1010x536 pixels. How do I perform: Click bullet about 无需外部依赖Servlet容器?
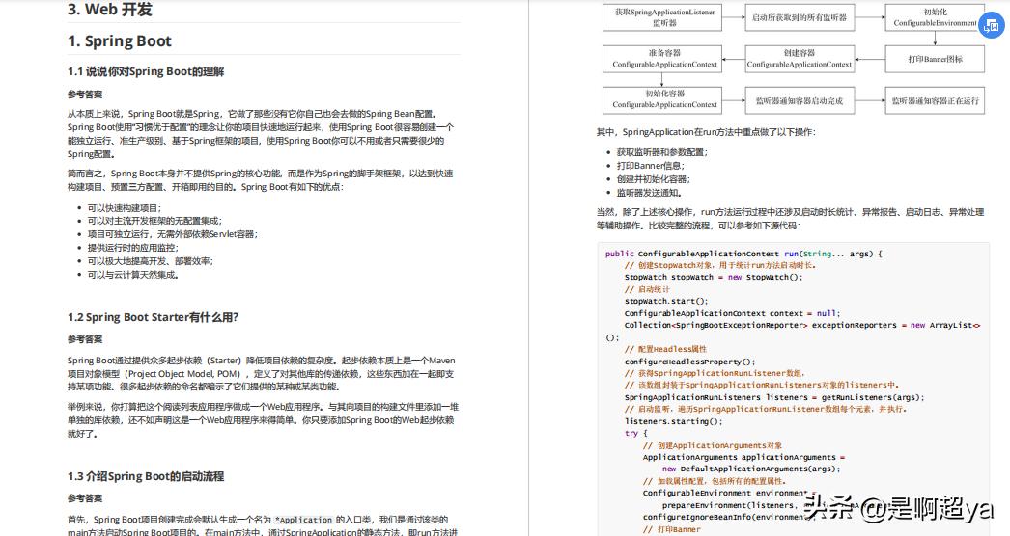(x=173, y=234)
